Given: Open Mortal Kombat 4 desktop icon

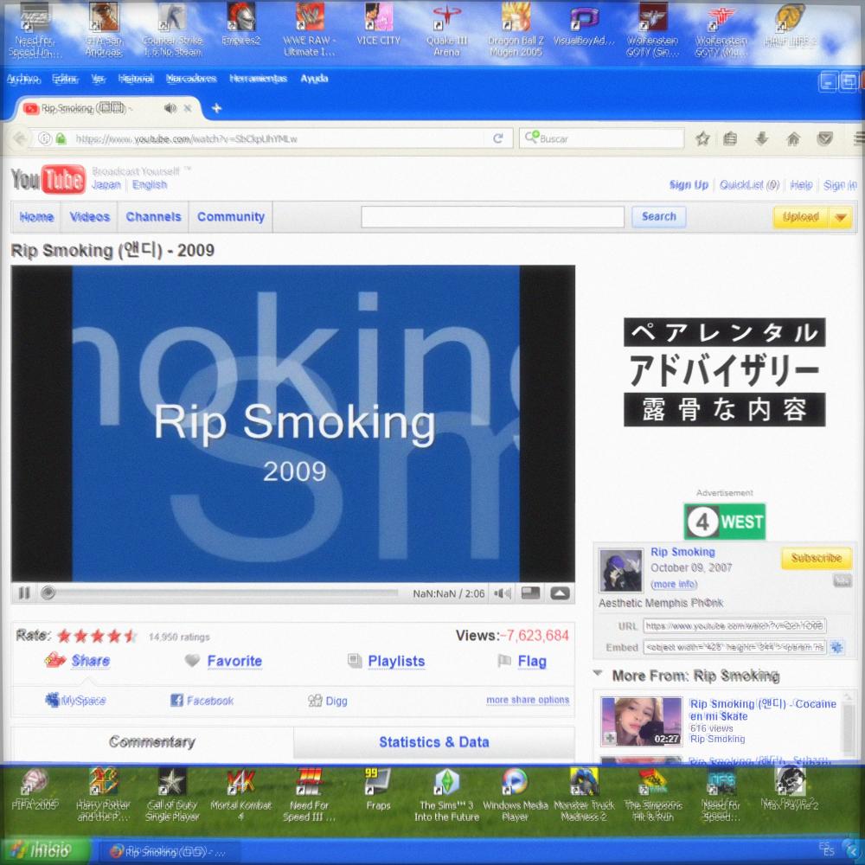Looking at the screenshot, I should click(x=240, y=795).
